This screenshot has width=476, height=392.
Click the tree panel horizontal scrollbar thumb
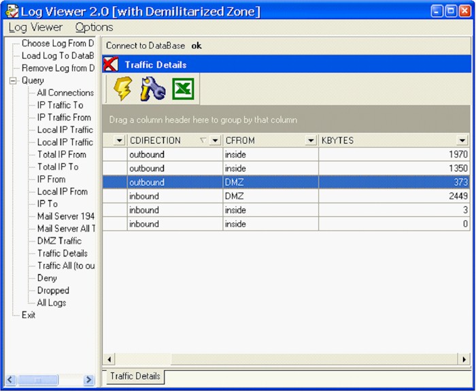[x=38, y=380]
